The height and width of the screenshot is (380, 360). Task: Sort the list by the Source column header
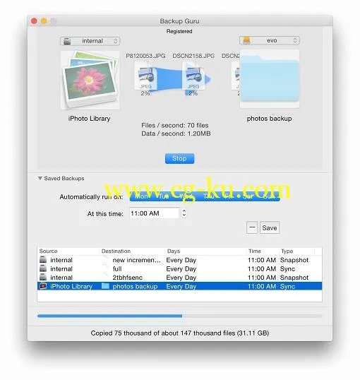point(68,251)
